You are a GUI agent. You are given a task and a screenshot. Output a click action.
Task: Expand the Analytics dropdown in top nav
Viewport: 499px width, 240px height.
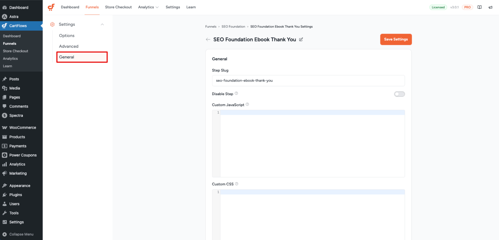(148, 7)
